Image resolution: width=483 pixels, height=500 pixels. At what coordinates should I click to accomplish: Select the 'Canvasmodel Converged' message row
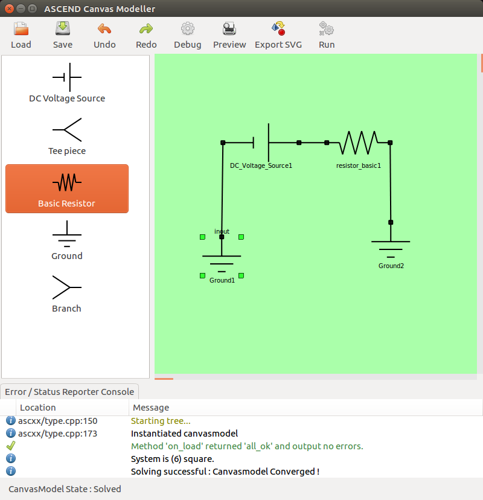225,471
